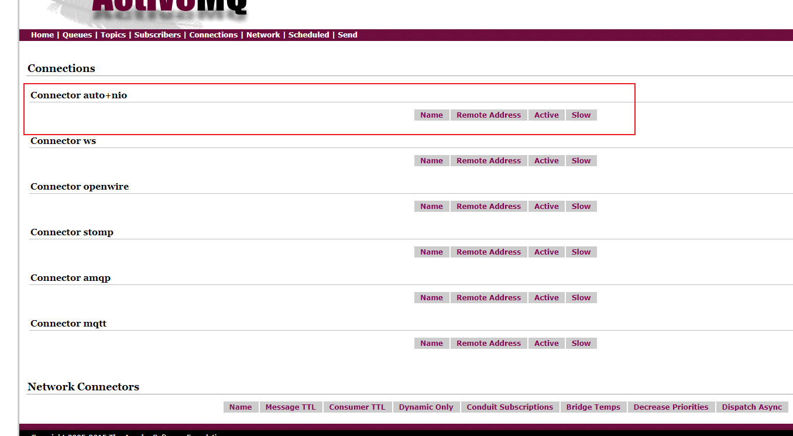
Task: Click Active header under Connector auto+nio
Action: click(547, 115)
